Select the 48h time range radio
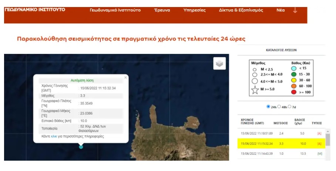Screen dimensions: 336x171 pyautogui.click(x=279, y=106)
